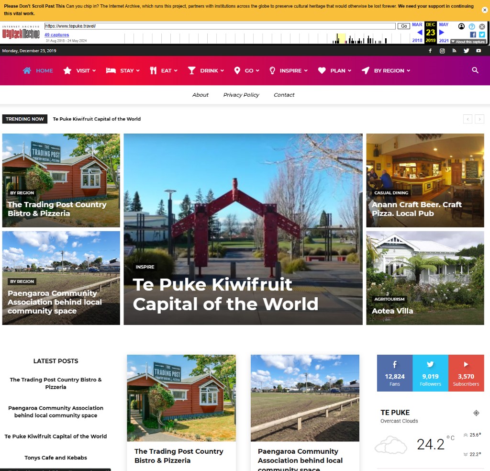Screen dimensions: 490x471
Task: Open Twitter 9,019 Followers counter
Action: [x=430, y=373]
